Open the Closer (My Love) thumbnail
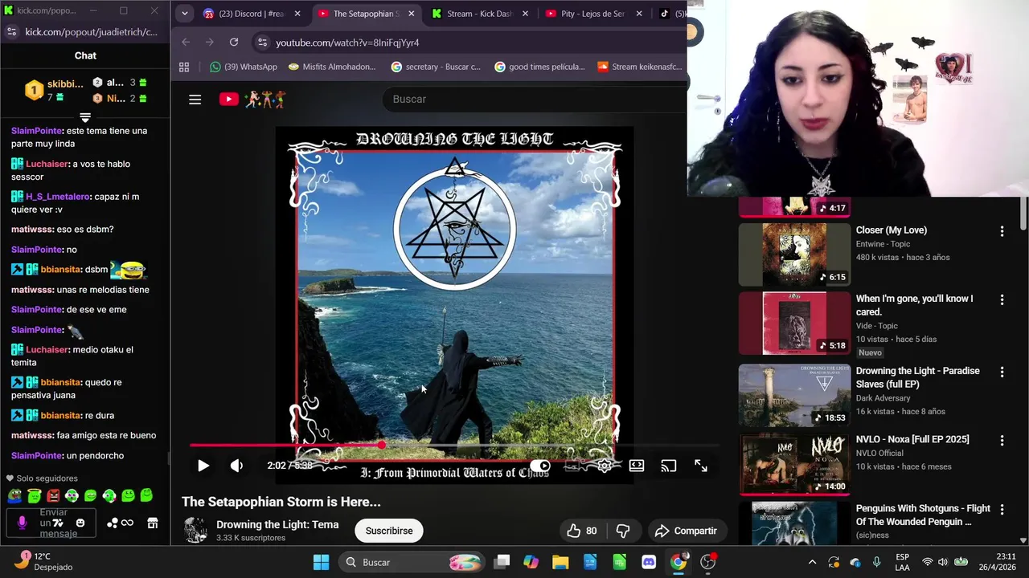This screenshot has height=578, width=1029. click(794, 254)
